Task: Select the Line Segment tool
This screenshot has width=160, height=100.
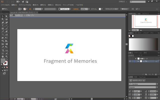Action: tap(6, 25)
